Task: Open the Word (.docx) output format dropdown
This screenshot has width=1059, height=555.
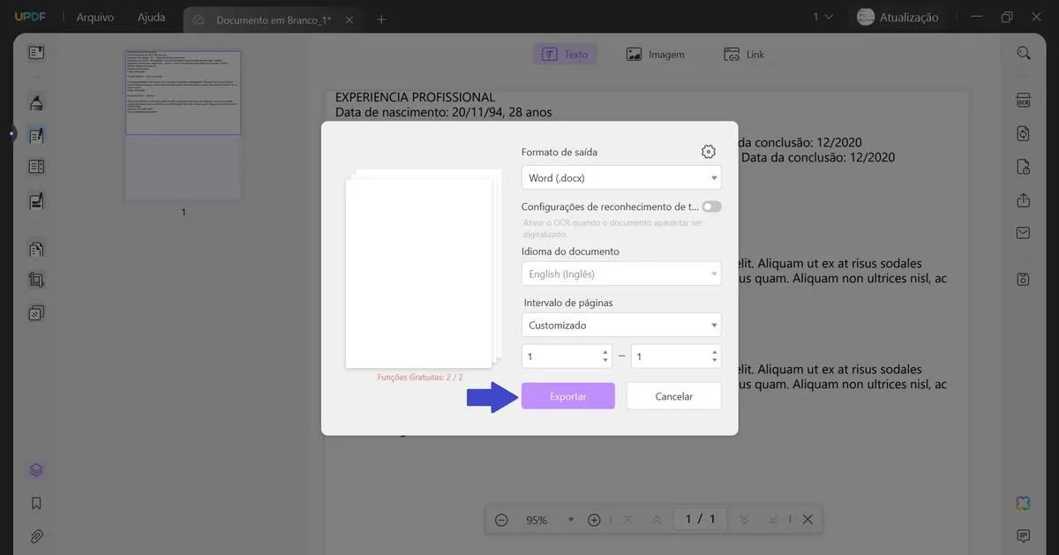Action: pyautogui.click(x=621, y=177)
